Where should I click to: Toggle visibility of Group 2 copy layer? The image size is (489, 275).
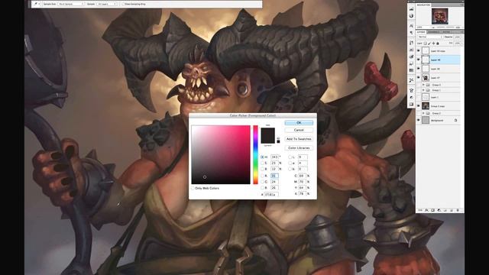[x=419, y=106]
